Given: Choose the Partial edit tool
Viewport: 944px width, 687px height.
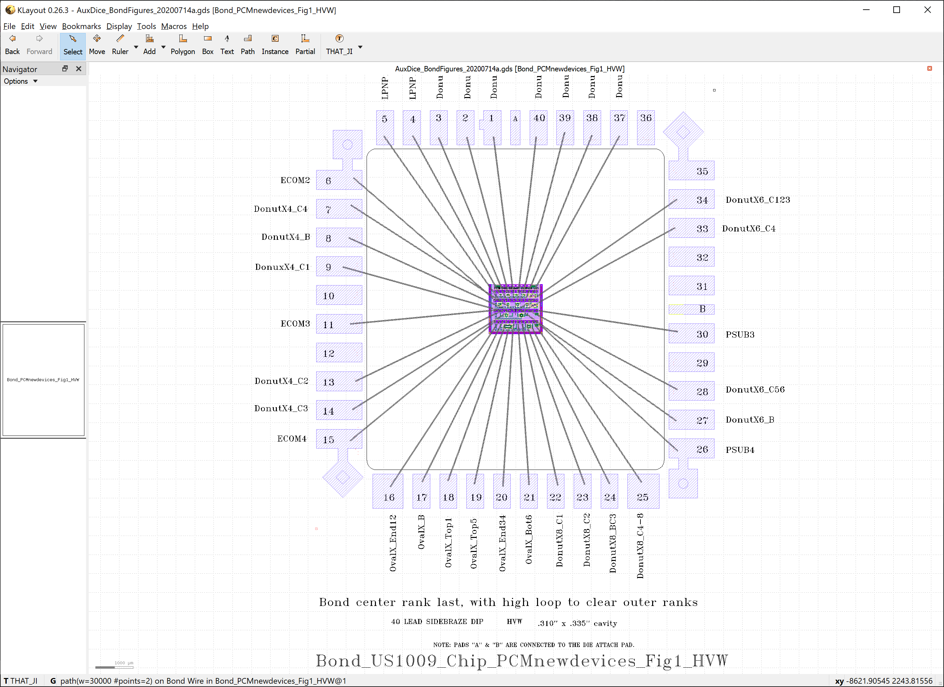Looking at the screenshot, I should coord(305,45).
